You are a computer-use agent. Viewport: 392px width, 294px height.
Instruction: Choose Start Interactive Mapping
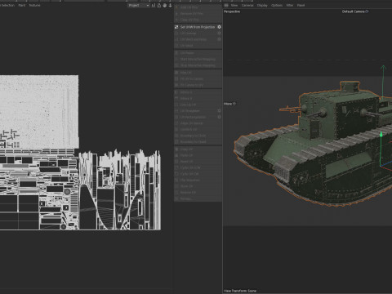pos(198,59)
